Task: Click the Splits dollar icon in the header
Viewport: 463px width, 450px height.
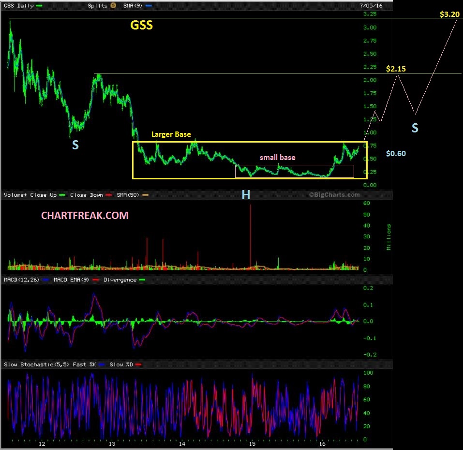Action: (x=112, y=5)
